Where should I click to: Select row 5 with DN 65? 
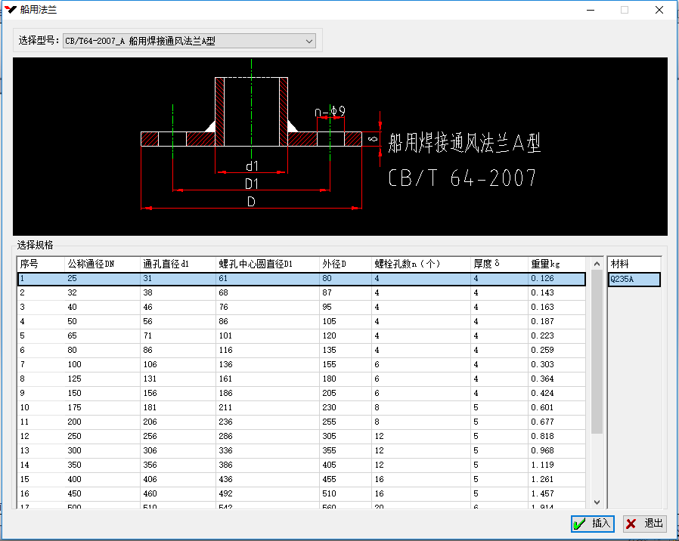[301, 336]
